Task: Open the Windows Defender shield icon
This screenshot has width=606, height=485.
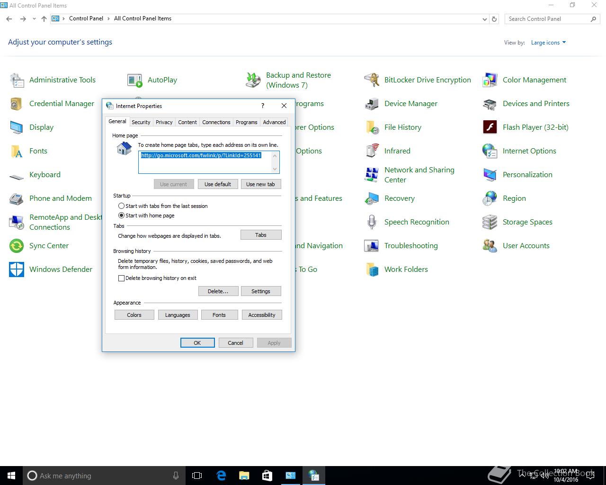Action: [17, 269]
